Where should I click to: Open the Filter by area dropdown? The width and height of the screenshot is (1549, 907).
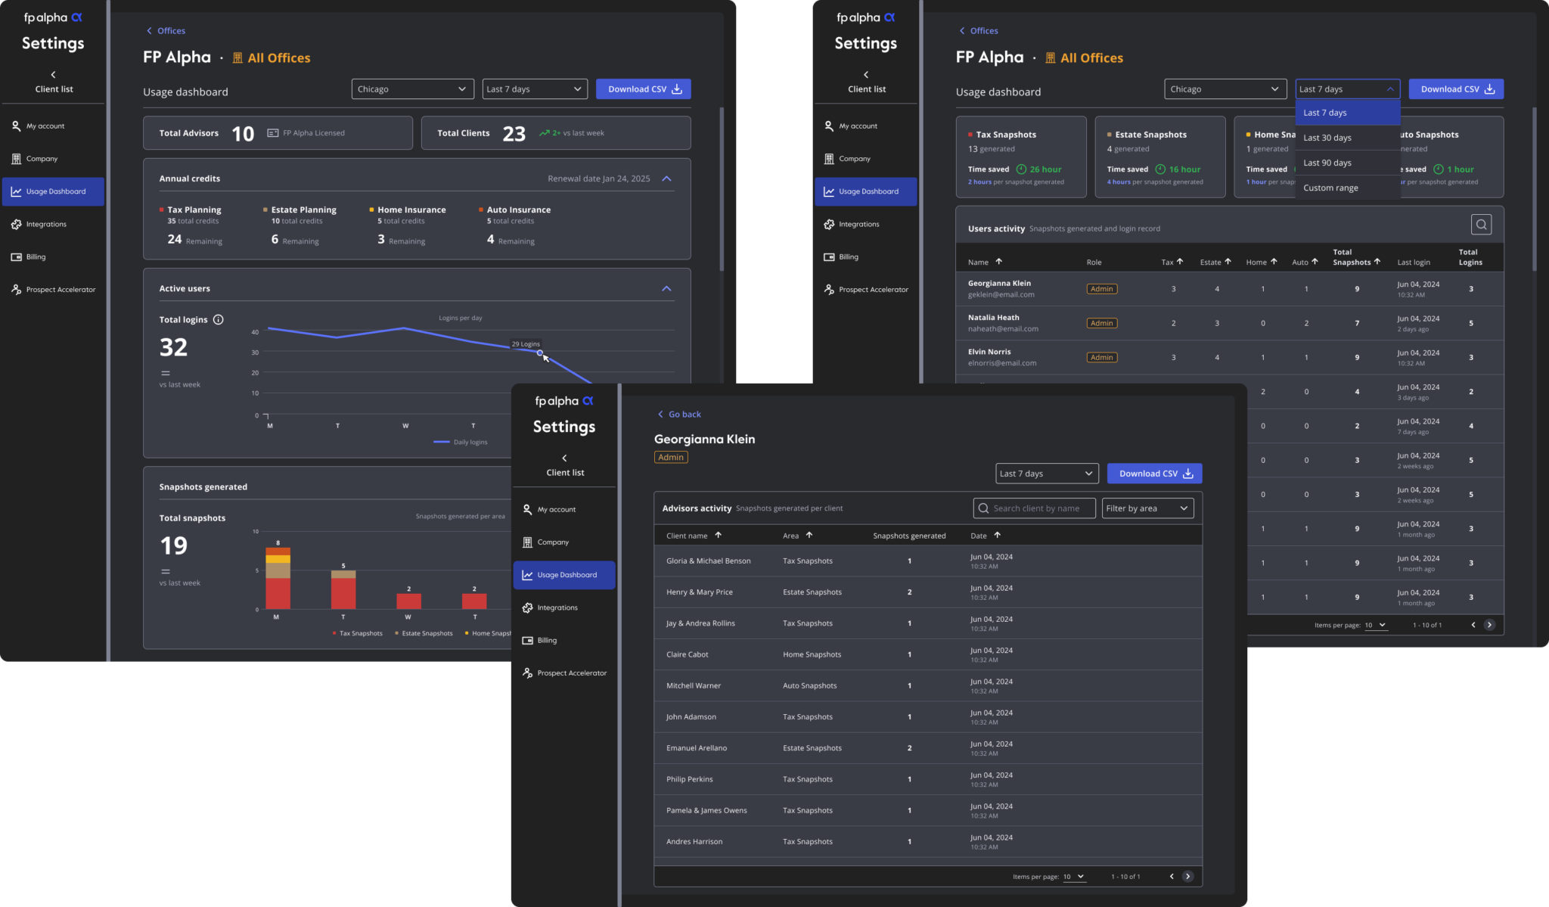pyautogui.click(x=1147, y=508)
